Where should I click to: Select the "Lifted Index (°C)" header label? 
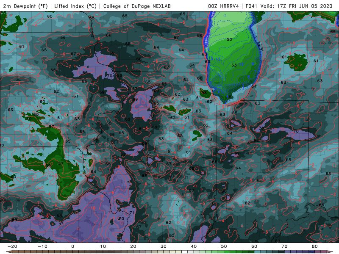pos(75,6)
